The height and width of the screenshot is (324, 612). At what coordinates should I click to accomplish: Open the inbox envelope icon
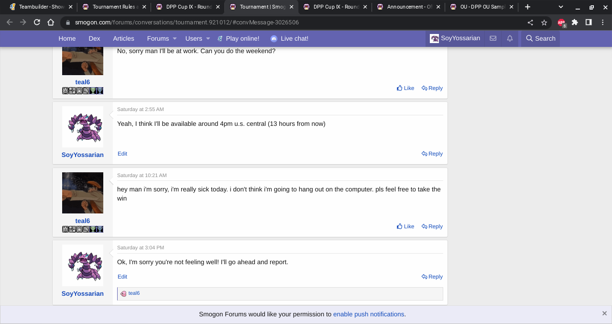click(493, 38)
